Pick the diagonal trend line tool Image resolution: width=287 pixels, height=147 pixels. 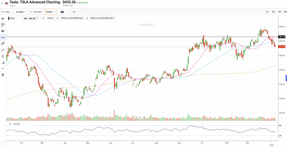3,50
